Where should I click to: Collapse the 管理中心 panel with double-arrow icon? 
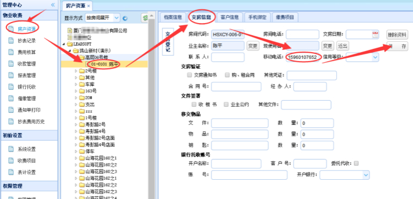(x=53, y=5)
